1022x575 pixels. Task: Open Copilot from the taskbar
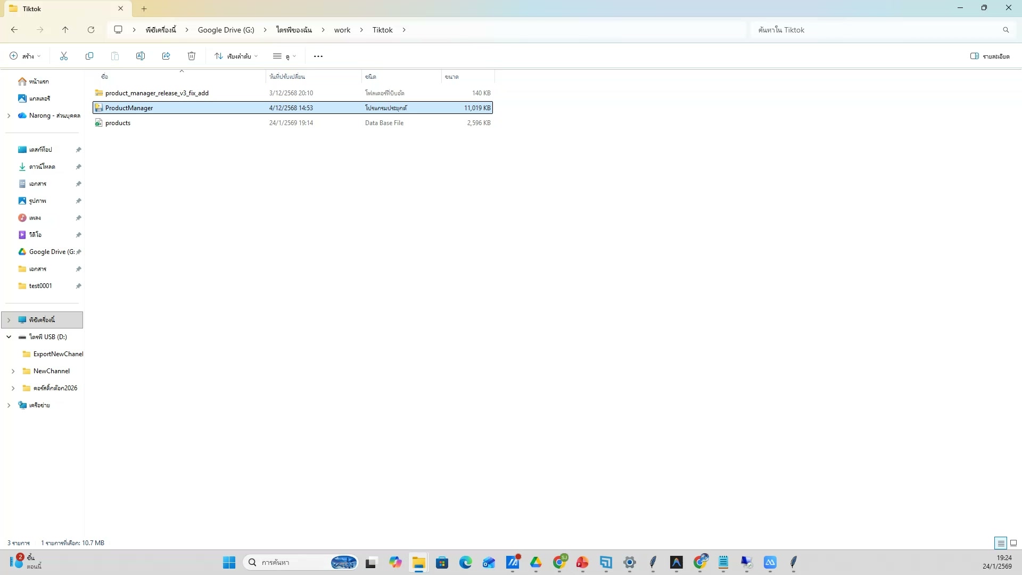coord(395,563)
